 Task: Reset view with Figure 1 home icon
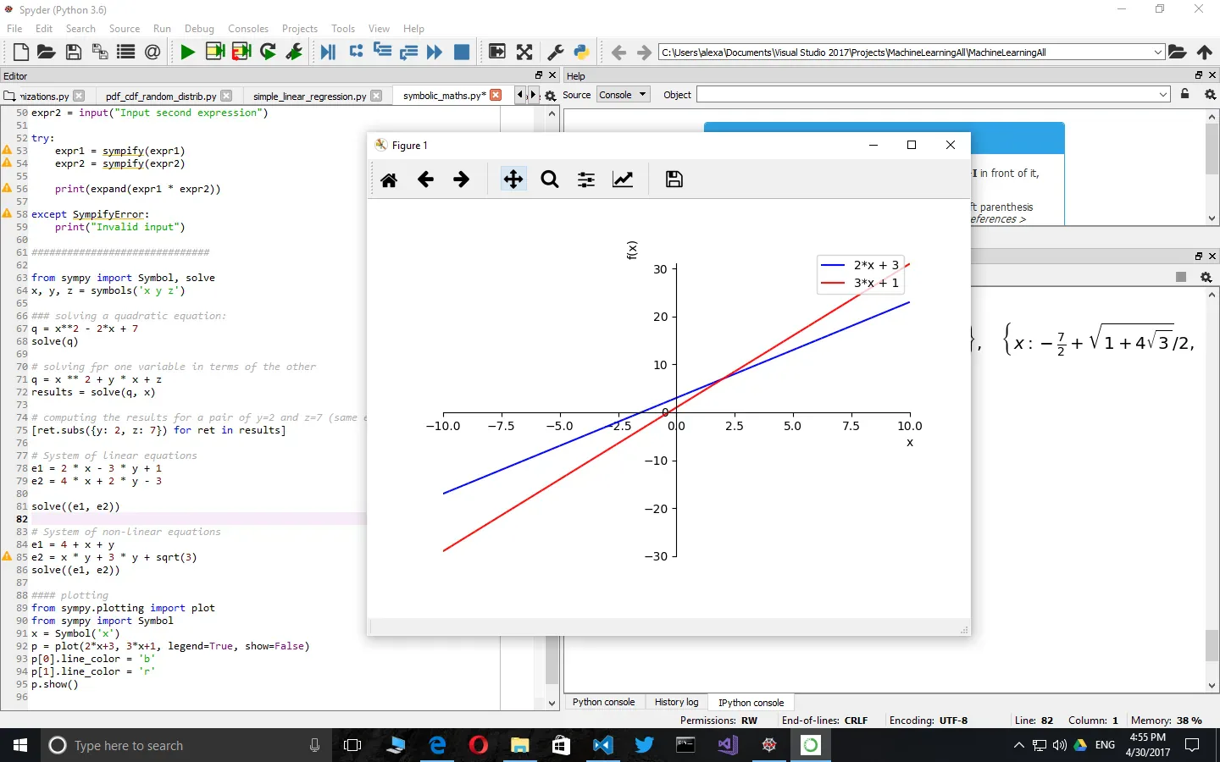tap(389, 179)
